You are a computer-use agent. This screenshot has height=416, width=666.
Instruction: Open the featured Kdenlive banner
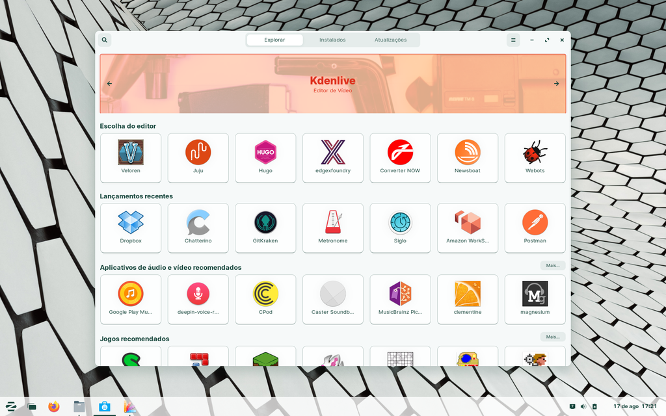tap(333, 84)
